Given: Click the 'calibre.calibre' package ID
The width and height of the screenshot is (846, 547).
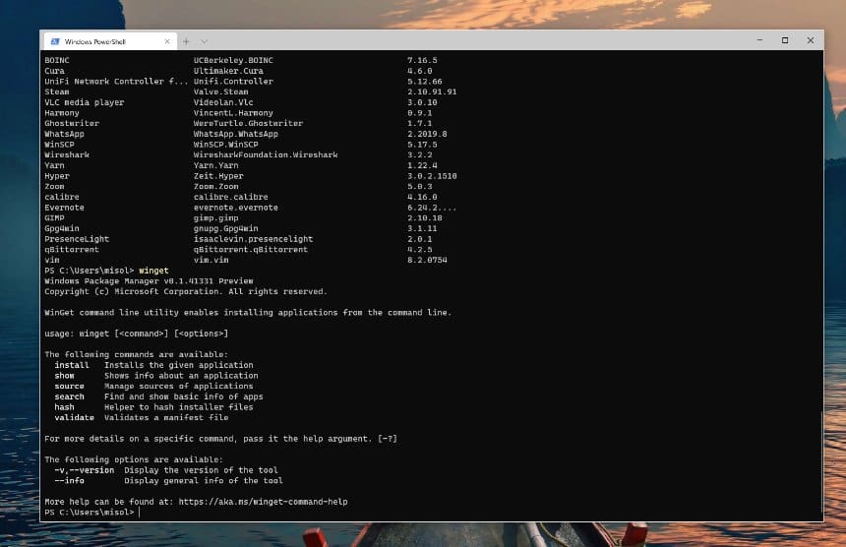Looking at the screenshot, I should click(230, 197).
